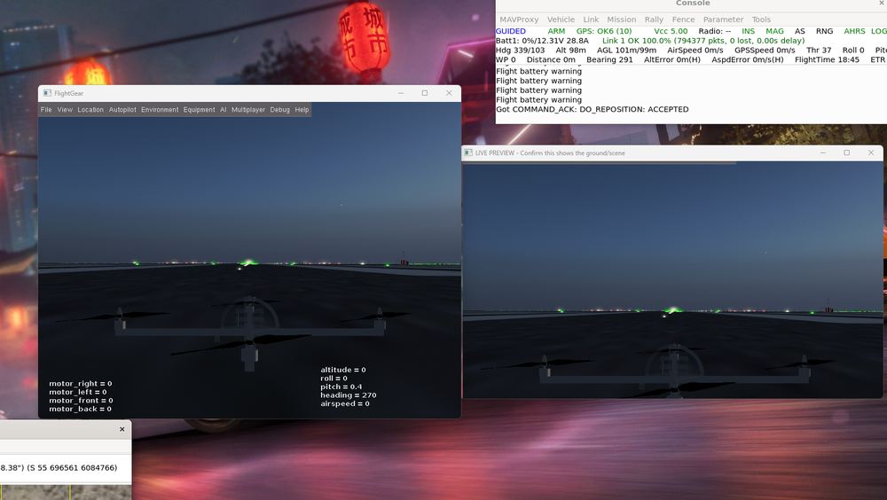Open the Tools menu in Console

[x=761, y=20]
